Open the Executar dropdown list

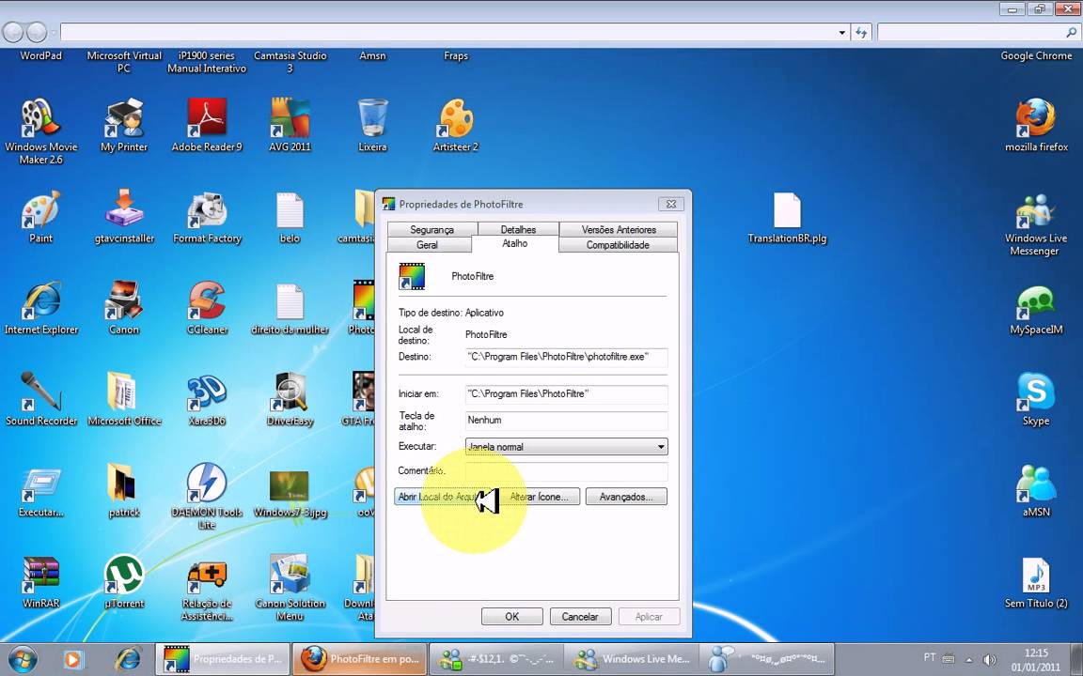click(566, 447)
